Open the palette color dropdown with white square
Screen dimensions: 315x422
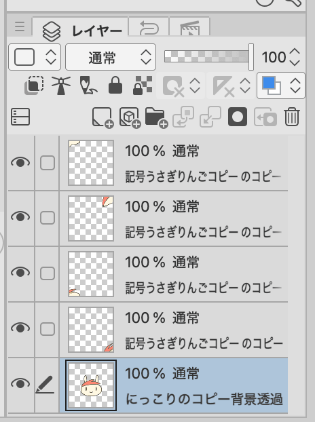[35, 57]
